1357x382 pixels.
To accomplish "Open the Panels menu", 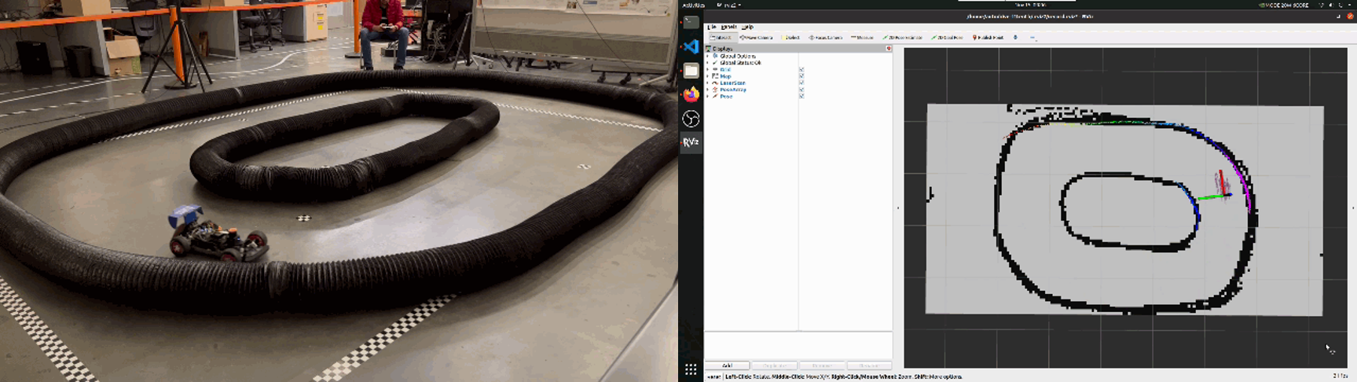I will point(728,27).
